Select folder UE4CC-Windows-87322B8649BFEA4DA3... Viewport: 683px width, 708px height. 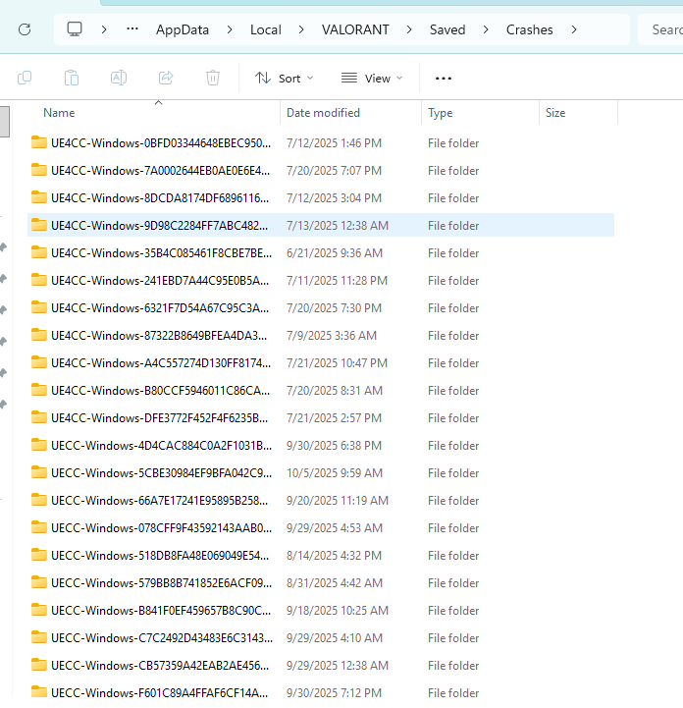click(x=321, y=336)
